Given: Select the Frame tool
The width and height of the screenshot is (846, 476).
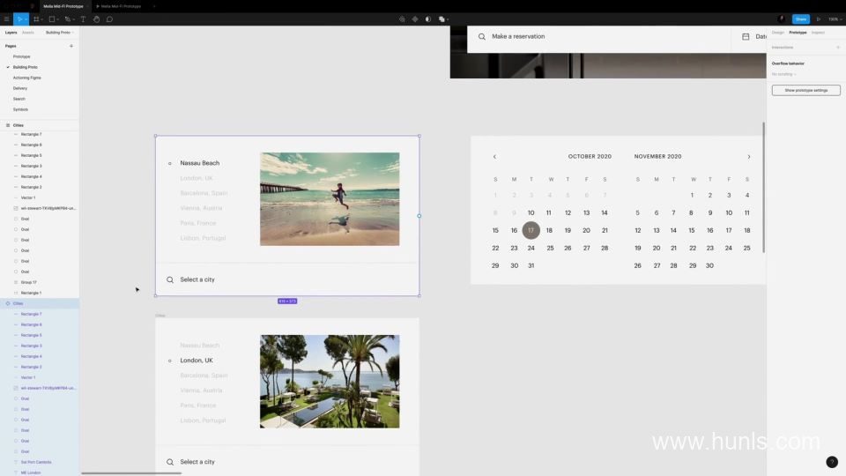Looking at the screenshot, I should pyautogui.click(x=36, y=19).
